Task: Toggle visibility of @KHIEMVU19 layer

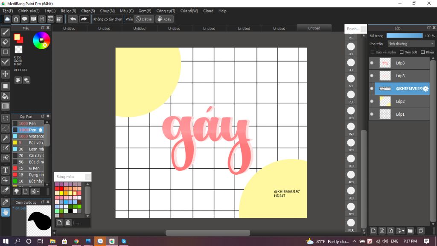Action: [x=372, y=88]
